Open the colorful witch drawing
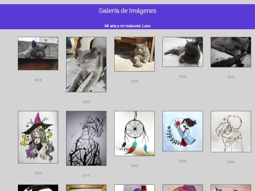 click(38, 137)
